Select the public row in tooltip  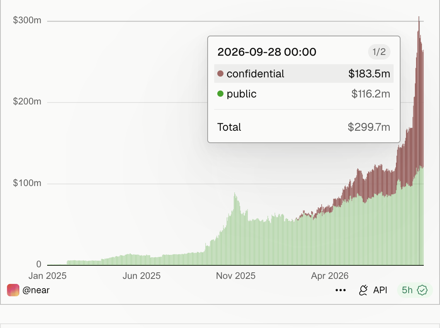click(x=304, y=94)
